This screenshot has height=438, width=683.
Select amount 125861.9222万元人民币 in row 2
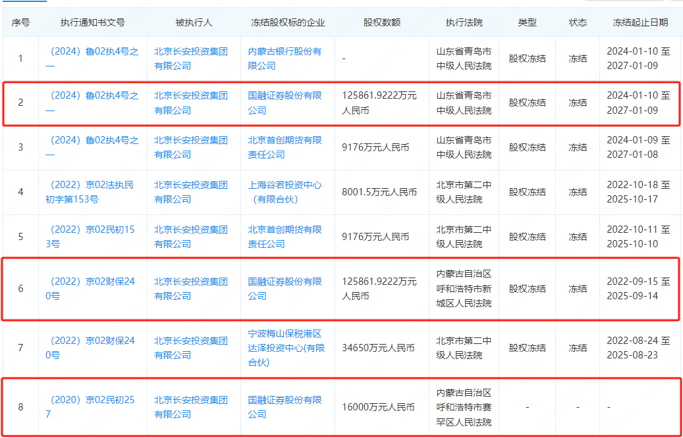pyautogui.click(x=379, y=103)
